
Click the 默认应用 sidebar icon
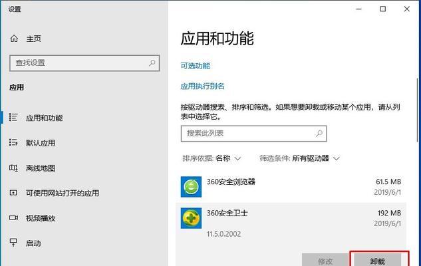point(13,142)
